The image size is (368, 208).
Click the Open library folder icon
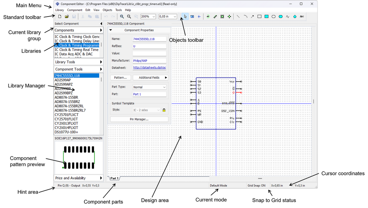[x=67, y=17]
